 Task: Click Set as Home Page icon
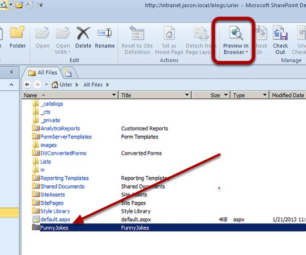pos(169,32)
